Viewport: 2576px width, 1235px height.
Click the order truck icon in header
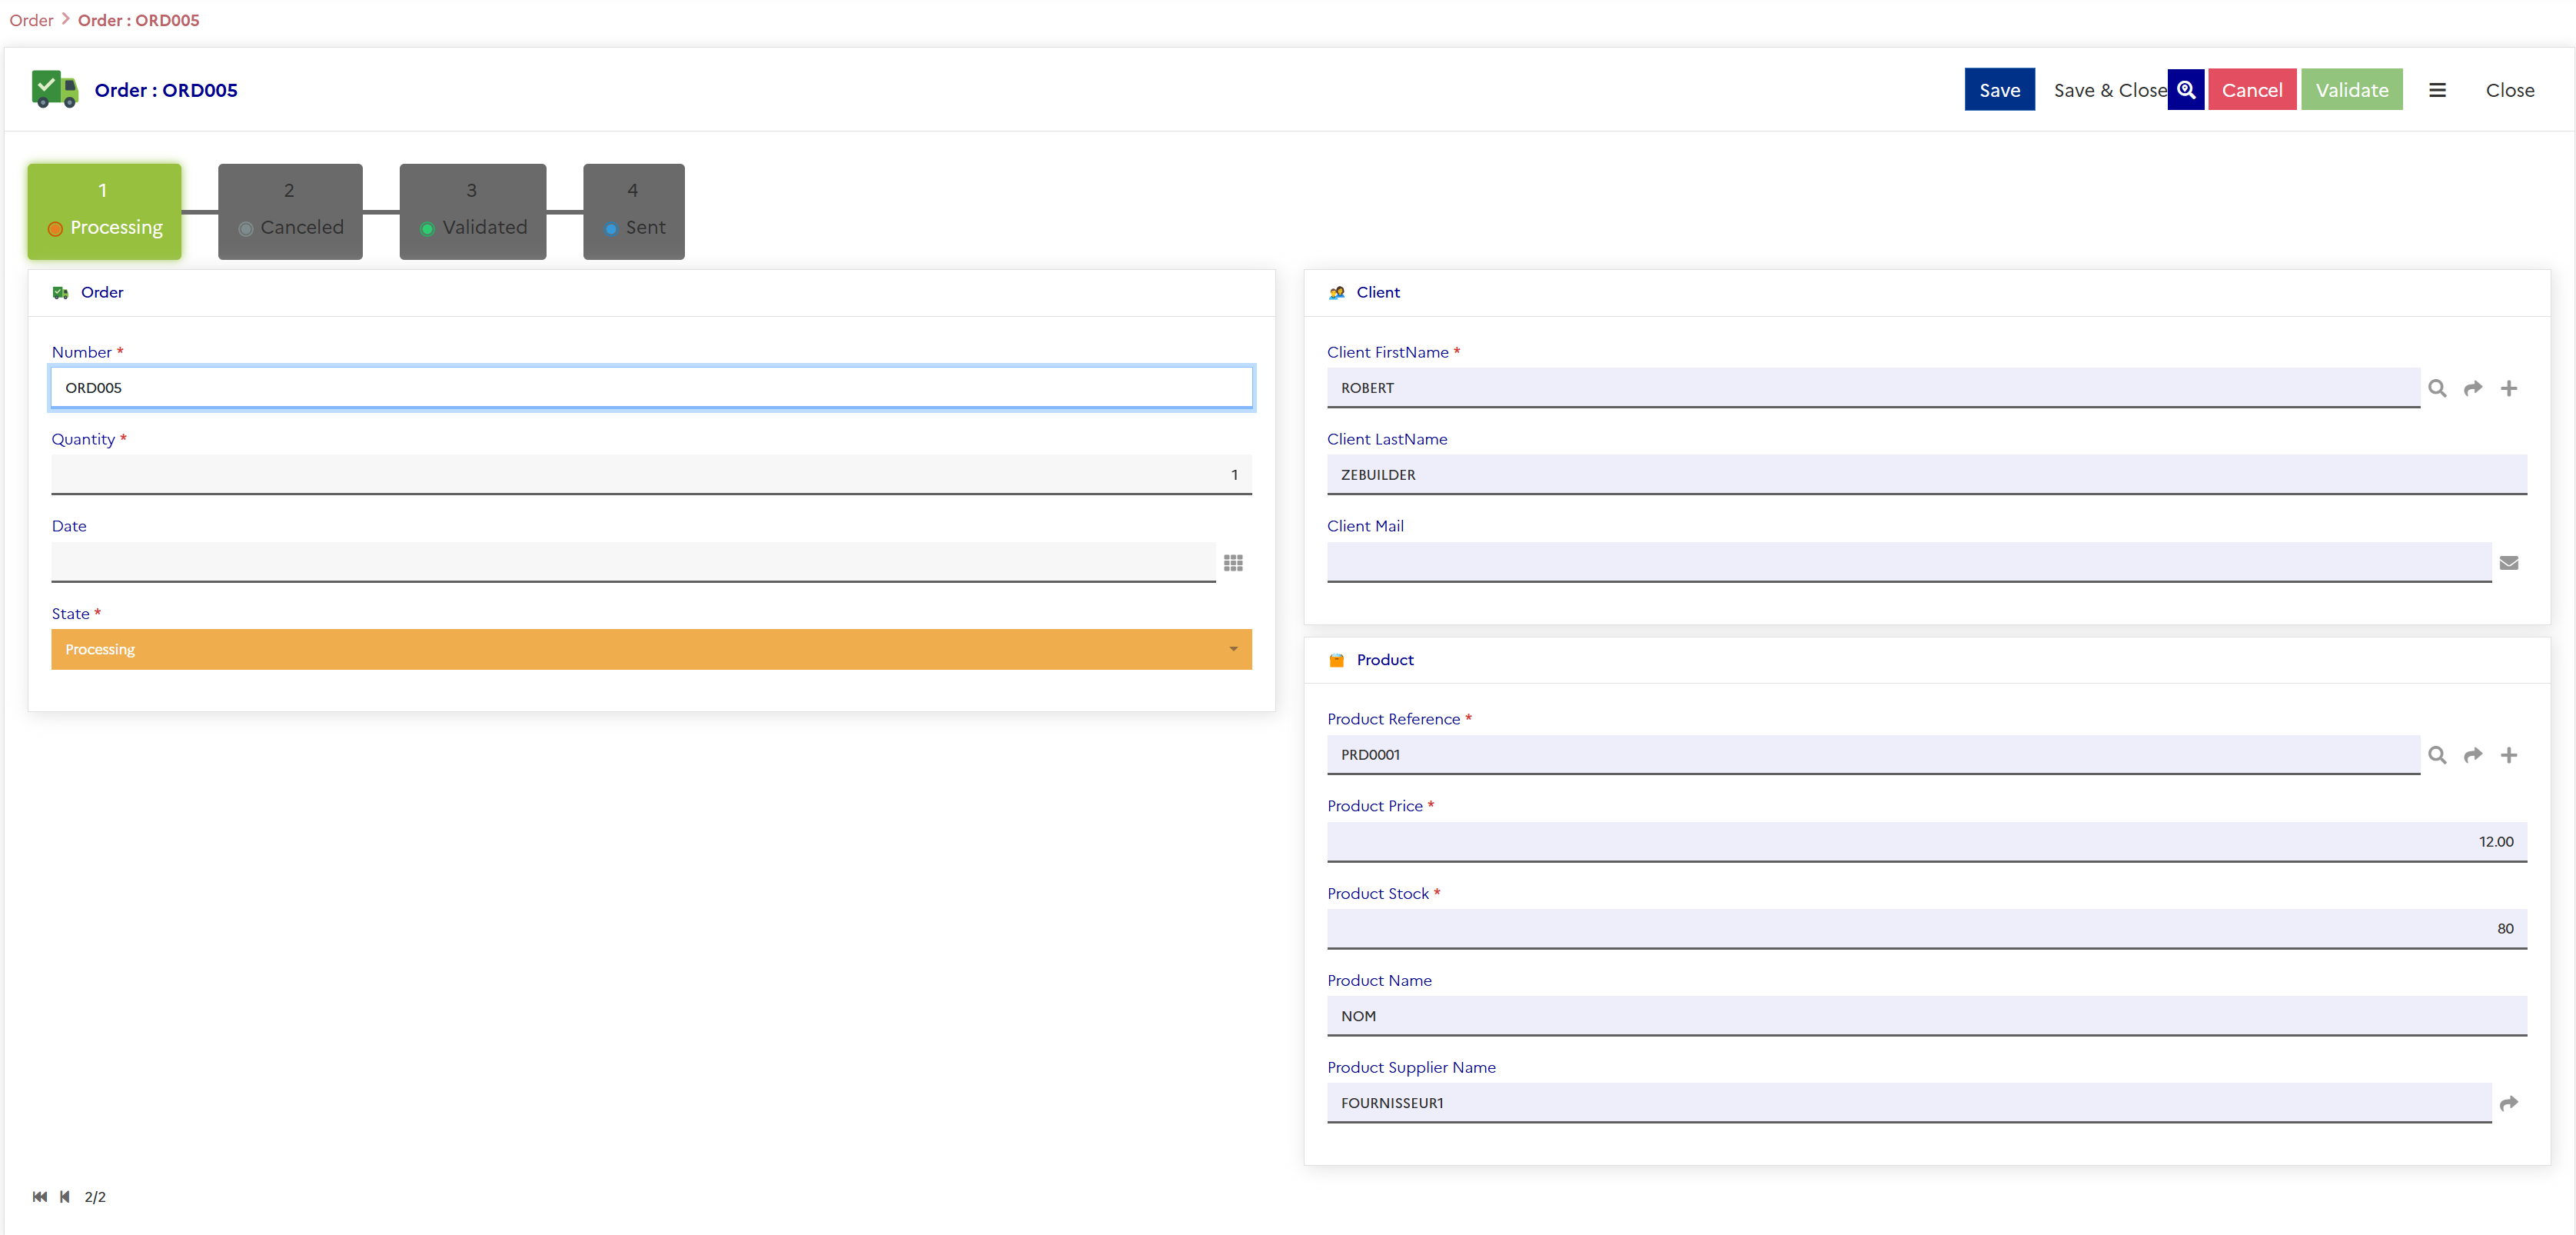[x=55, y=89]
